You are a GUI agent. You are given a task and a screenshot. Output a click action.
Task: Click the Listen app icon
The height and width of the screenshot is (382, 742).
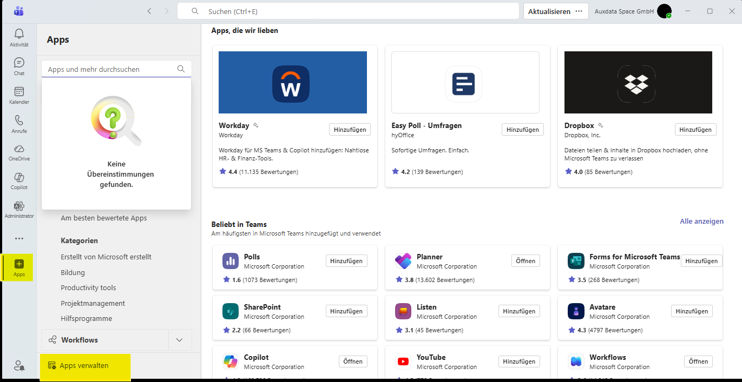pos(403,311)
